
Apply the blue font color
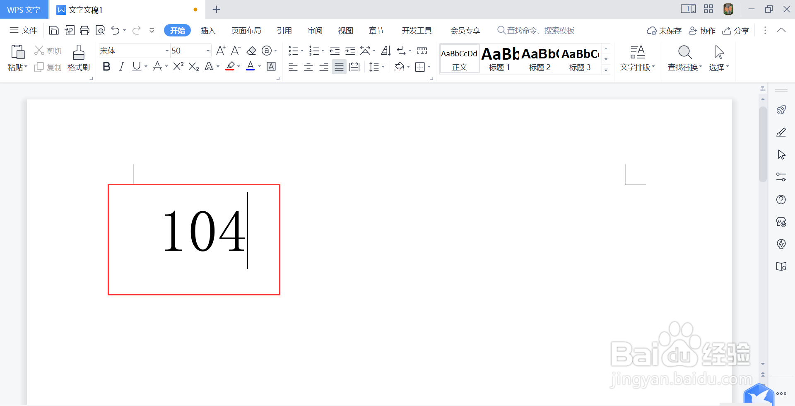click(x=251, y=66)
